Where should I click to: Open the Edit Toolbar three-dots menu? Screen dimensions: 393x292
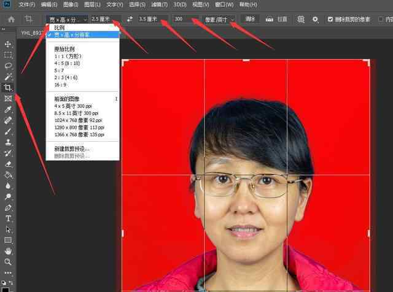pos(8,272)
